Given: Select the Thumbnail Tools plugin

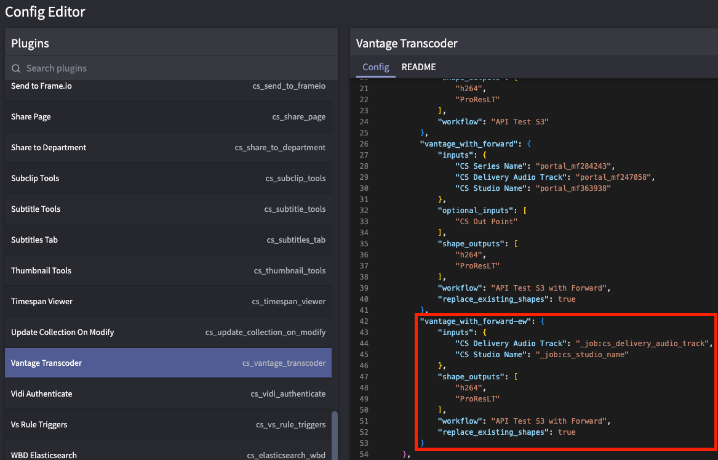Looking at the screenshot, I should pyautogui.click(x=168, y=270).
